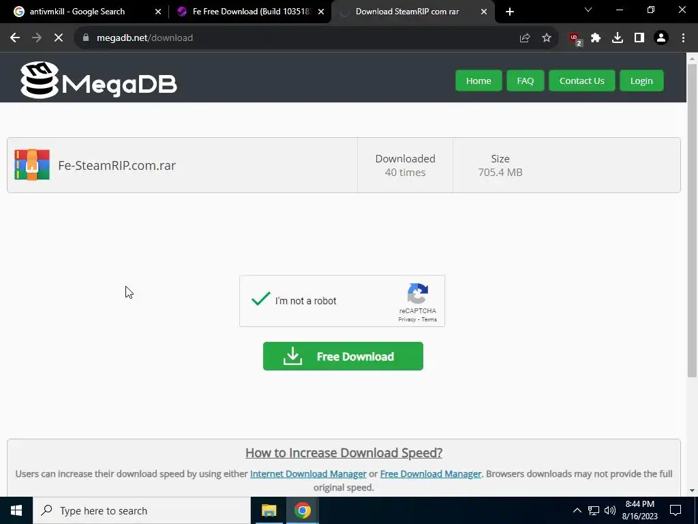Open uBlock Origin extension icon
Viewport: 698px width, 524px height.
click(575, 38)
